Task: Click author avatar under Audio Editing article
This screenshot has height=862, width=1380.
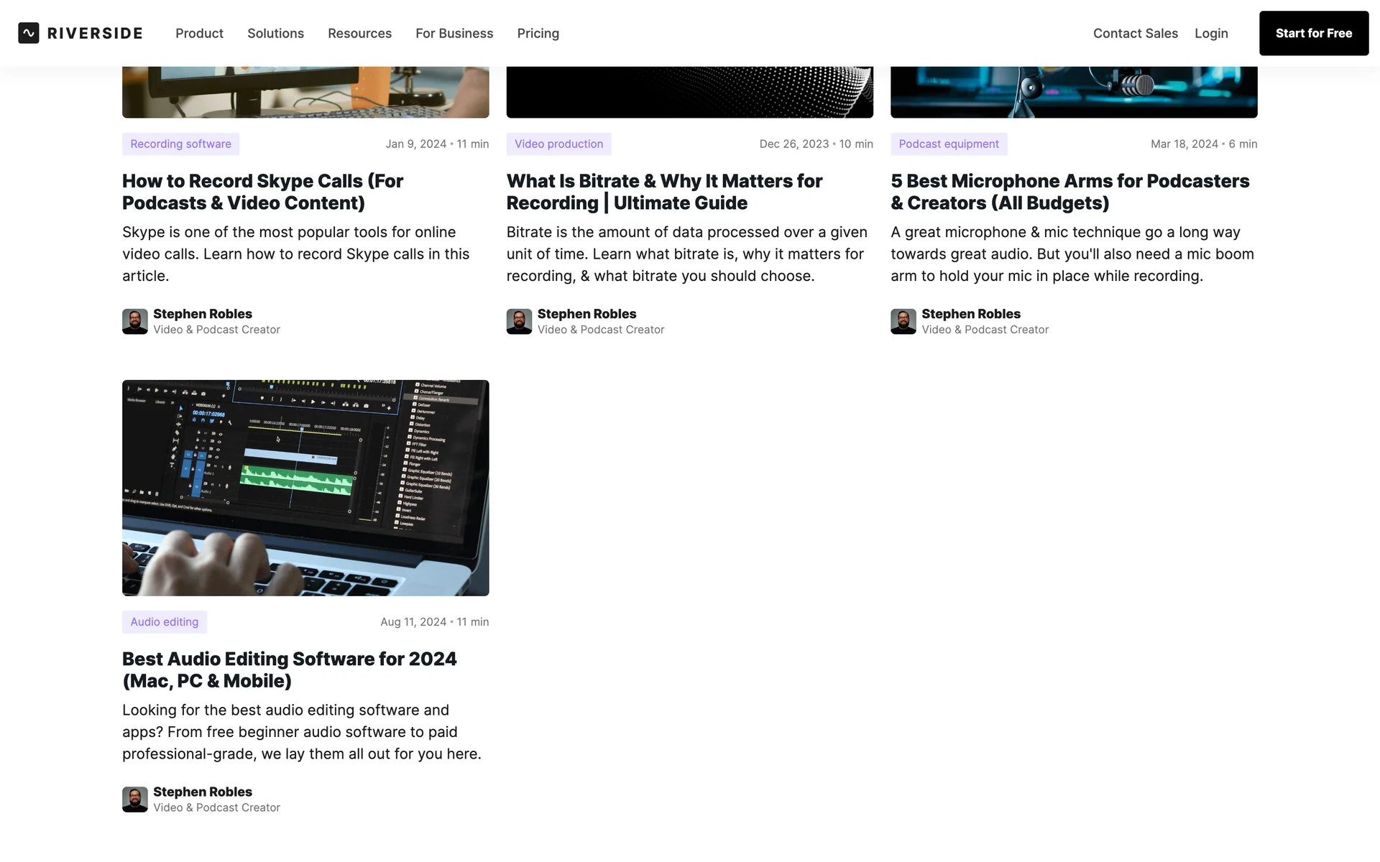Action: click(x=135, y=800)
